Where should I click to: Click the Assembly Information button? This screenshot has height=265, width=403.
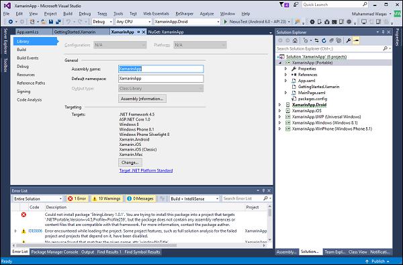142,99
